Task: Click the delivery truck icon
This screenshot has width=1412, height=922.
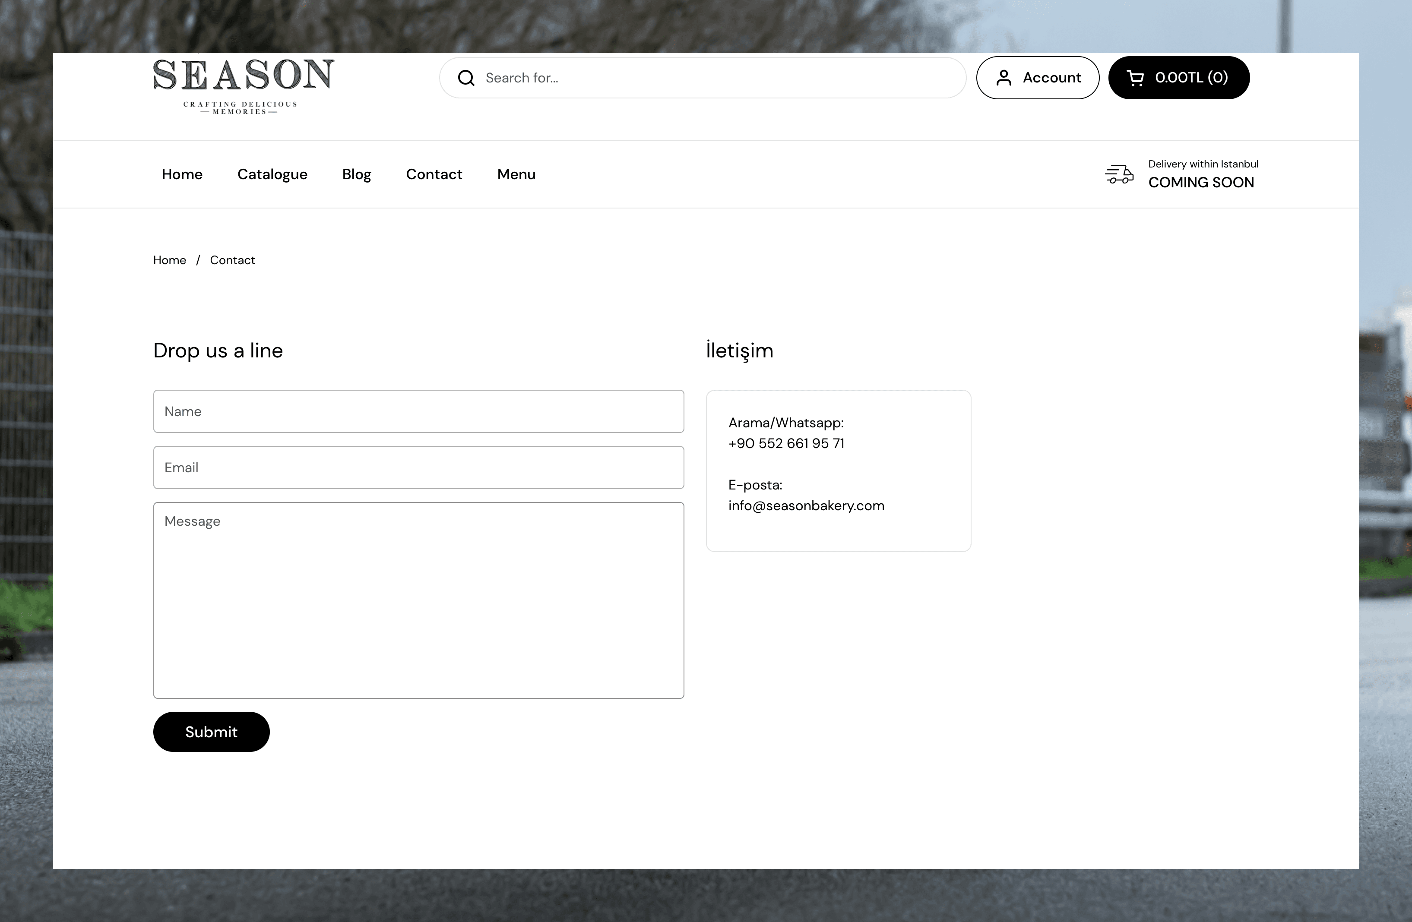Action: [1119, 174]
